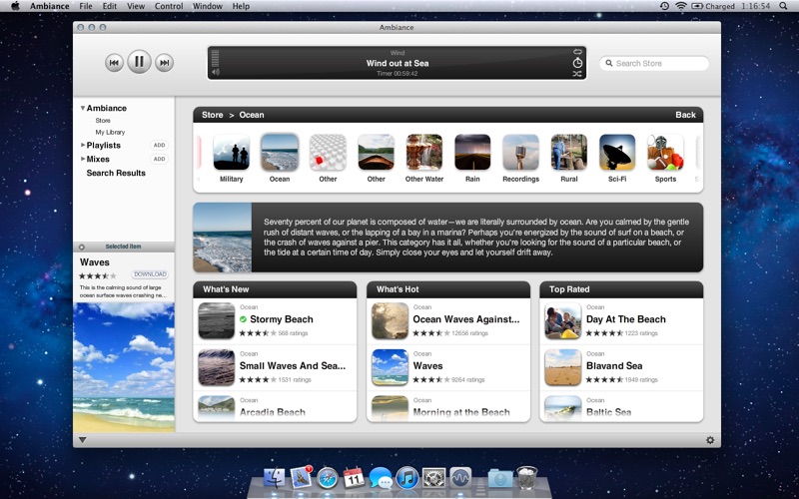The width and height of the screenshot is (799, 499).
Task: Select the Other category with the red cube
Action: tap(328, 153)
